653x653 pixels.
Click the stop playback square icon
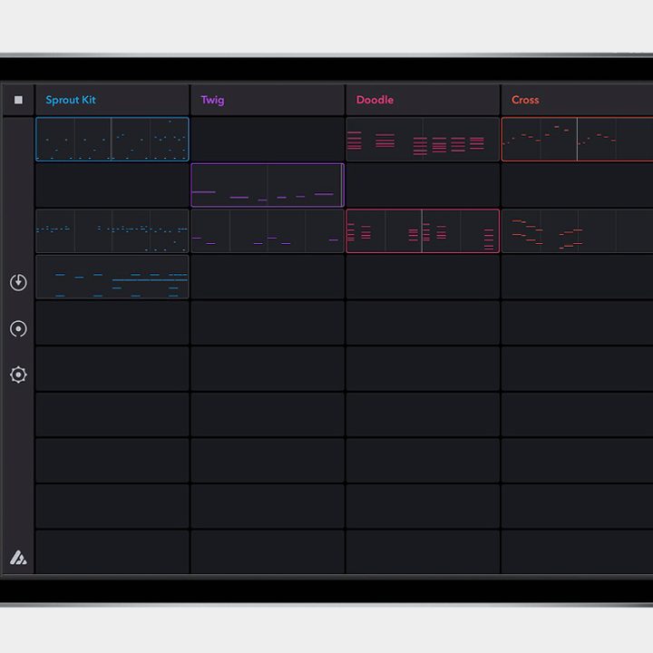[18, 100]
